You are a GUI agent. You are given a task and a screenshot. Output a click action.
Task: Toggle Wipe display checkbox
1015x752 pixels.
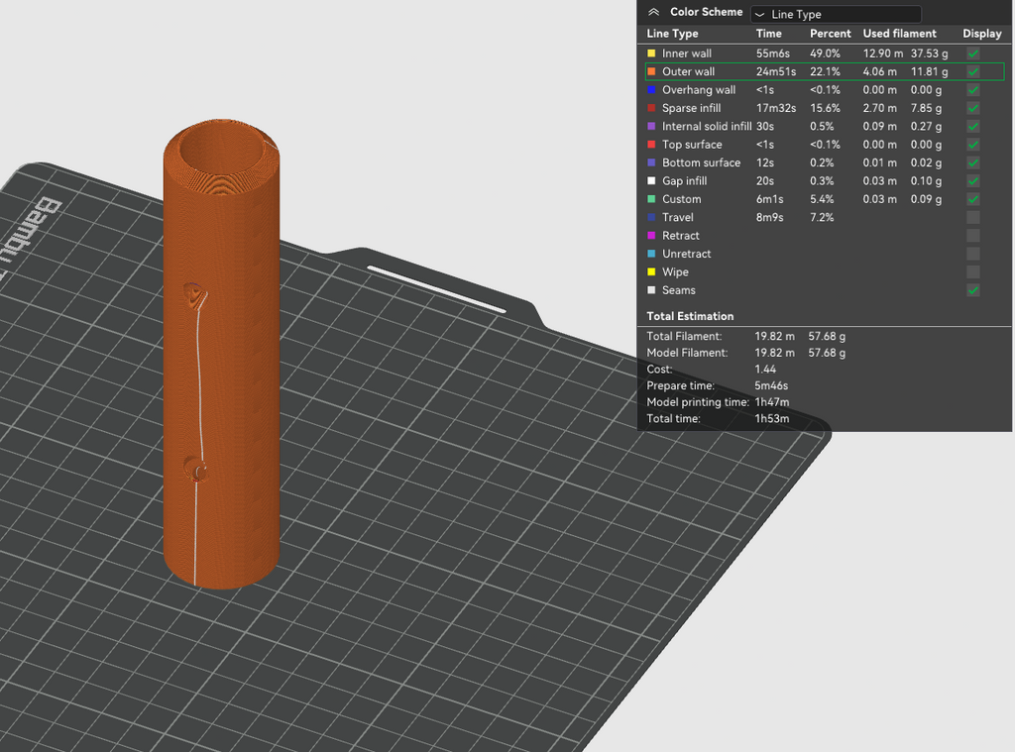(973, 272)
